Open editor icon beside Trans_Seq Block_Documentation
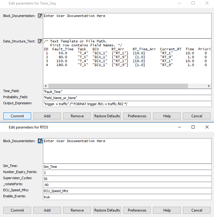 40,16
